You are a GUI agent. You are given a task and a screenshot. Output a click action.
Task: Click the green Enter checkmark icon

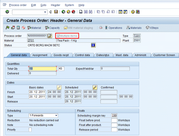(x=7, y=12)
